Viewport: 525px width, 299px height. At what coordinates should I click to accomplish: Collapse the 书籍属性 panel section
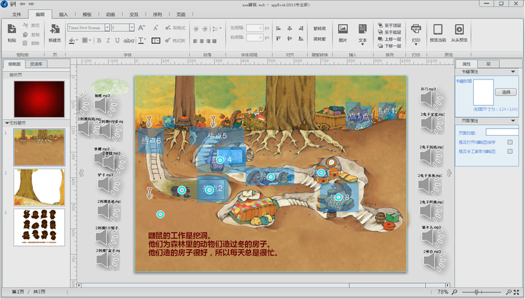[513, 72]
